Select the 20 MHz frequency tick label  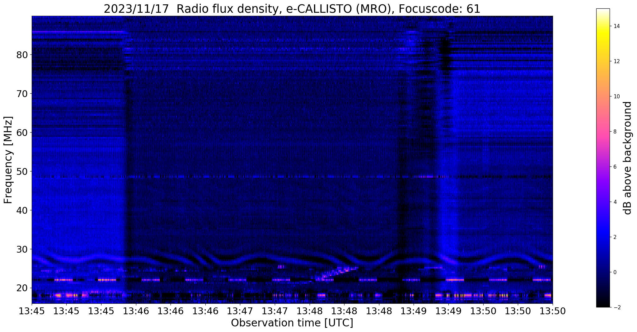(22, 288)
